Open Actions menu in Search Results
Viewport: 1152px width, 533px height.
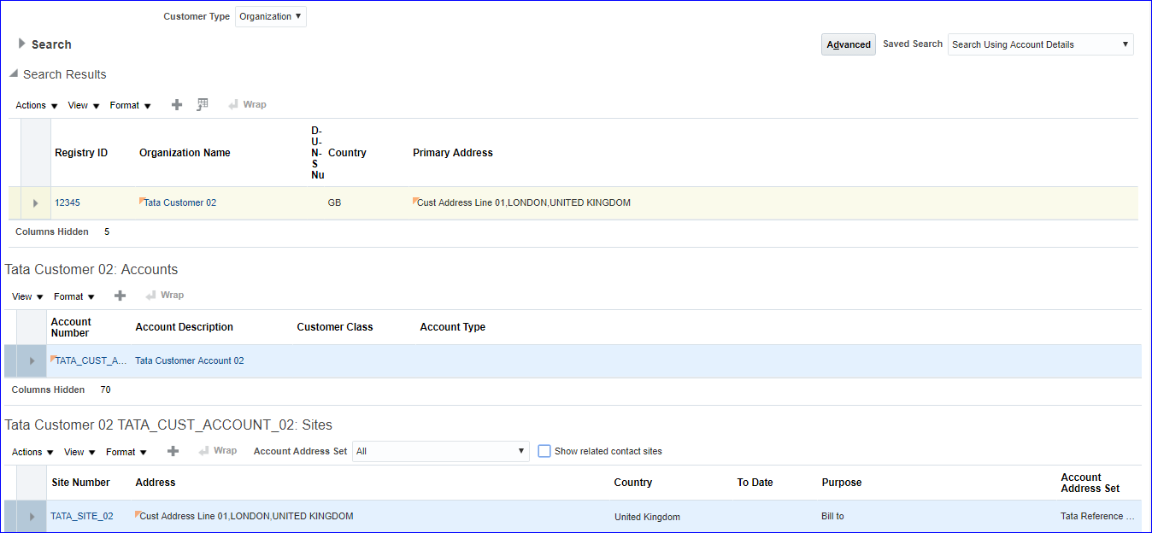click(x=37, y=106)
